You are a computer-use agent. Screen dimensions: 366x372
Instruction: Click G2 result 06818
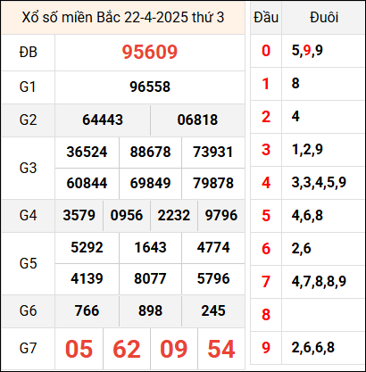[x=197, y=120]
